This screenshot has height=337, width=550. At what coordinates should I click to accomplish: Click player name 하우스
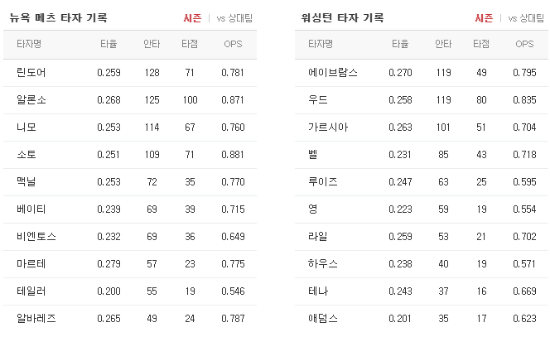[322, 264]
